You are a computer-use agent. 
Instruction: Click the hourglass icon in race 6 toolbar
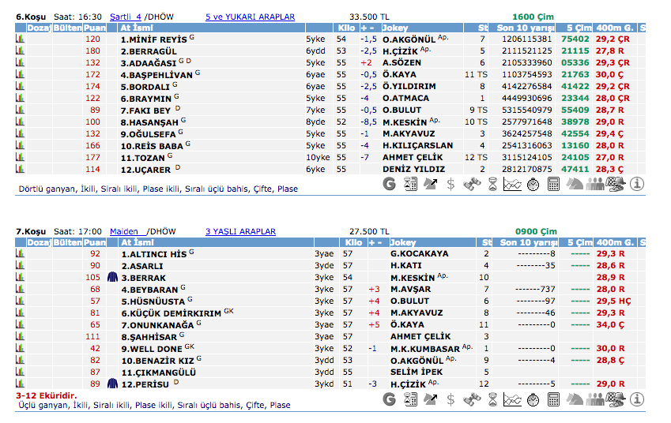[x=492, y=184]
